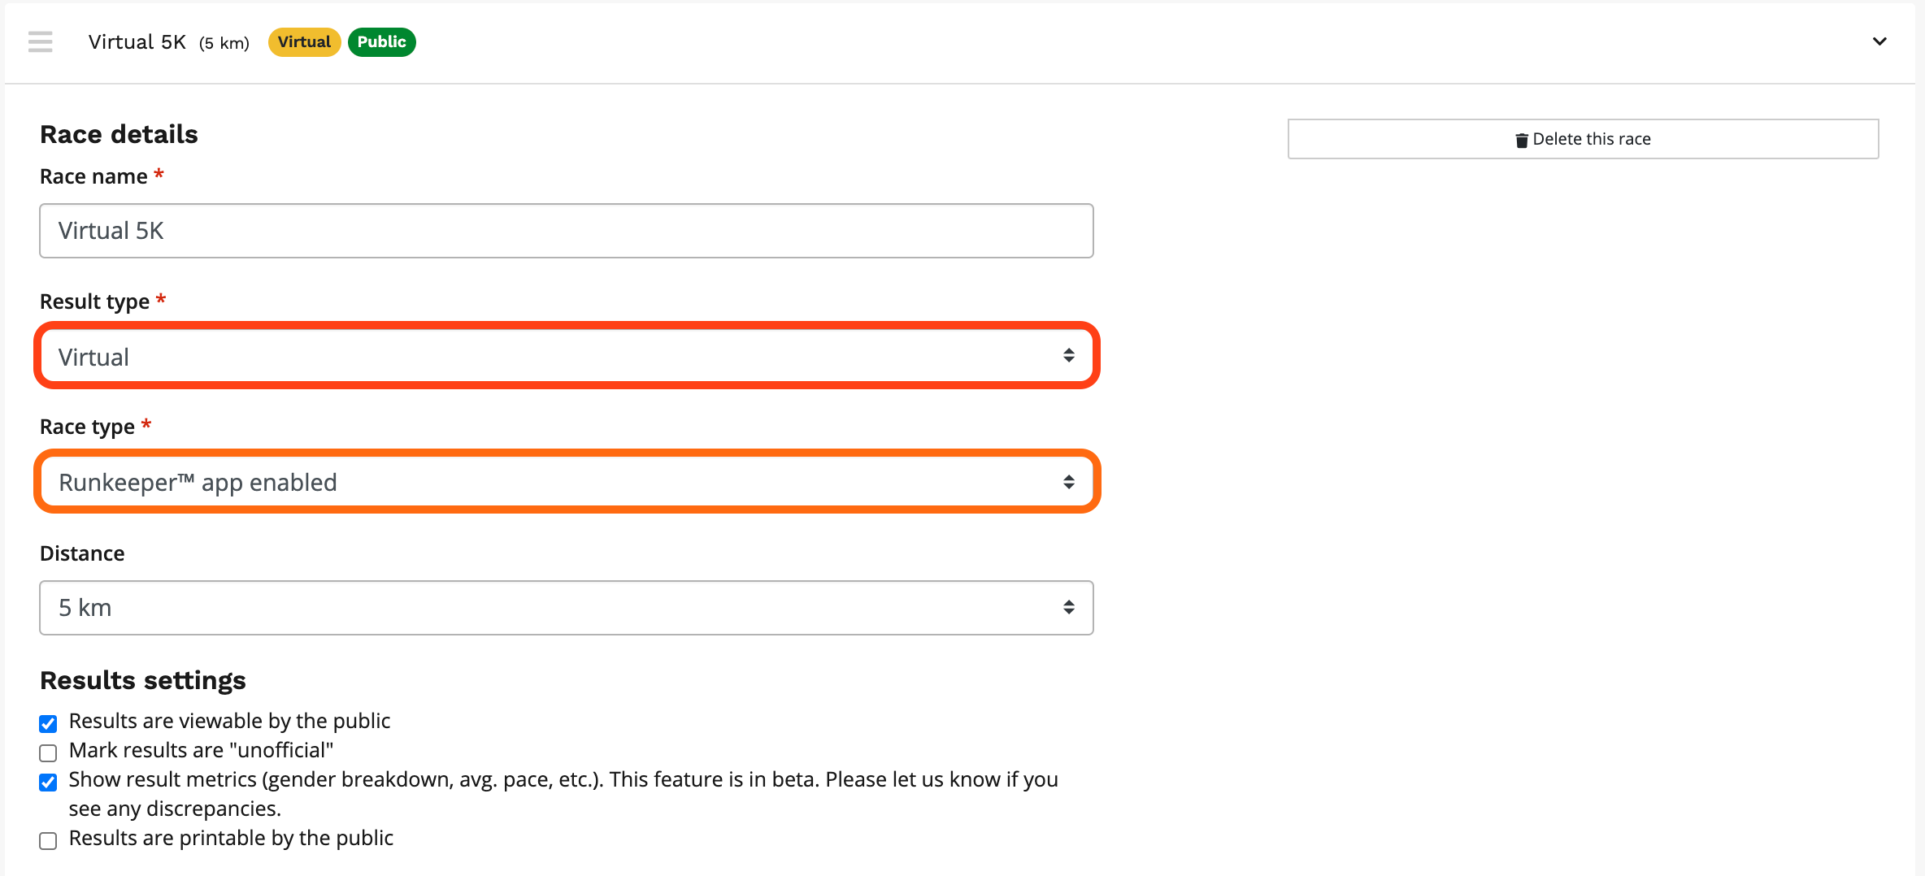Disable Show result metrics checkbox
This screenshot has width=1925, height=876.
(49, 782)
